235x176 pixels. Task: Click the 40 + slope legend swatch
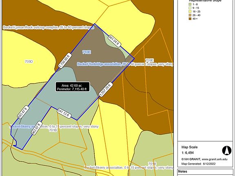click(x=190, y=19)
